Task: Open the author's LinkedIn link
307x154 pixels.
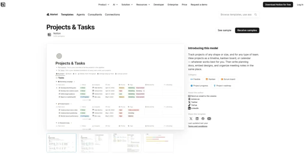Action: pos(193,108)
